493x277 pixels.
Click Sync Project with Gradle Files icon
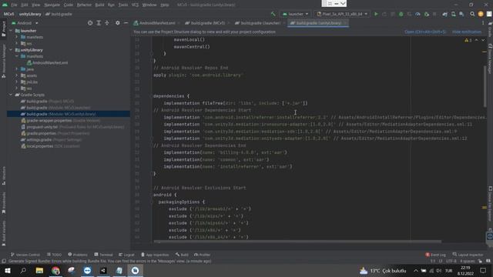point(444,14)
